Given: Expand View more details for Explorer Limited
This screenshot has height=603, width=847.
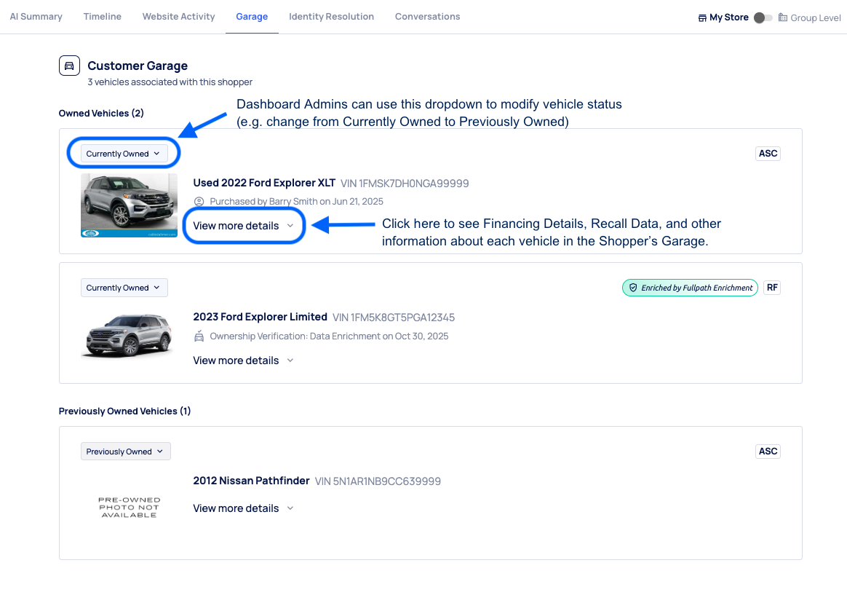Looking at the screenshot, I should pyautogui.click(x=243, y=360).
